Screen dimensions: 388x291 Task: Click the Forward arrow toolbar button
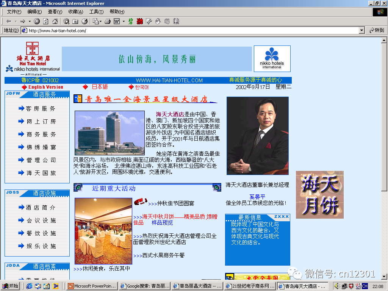[22, 22]
